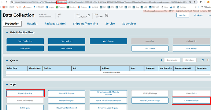Click the Job column header
Viewport: 211px width, 110px height.
point(86,68)
